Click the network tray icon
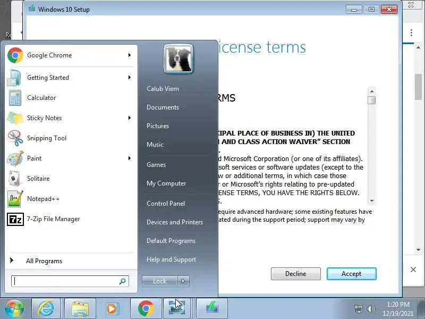425x319 pixels. (358, 309)
